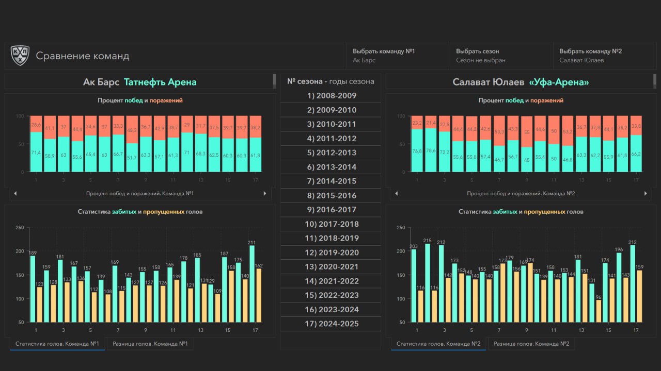Click Team 1 goals bar labeled 187
The image size is (661, 371).
[x=225, y=290]
